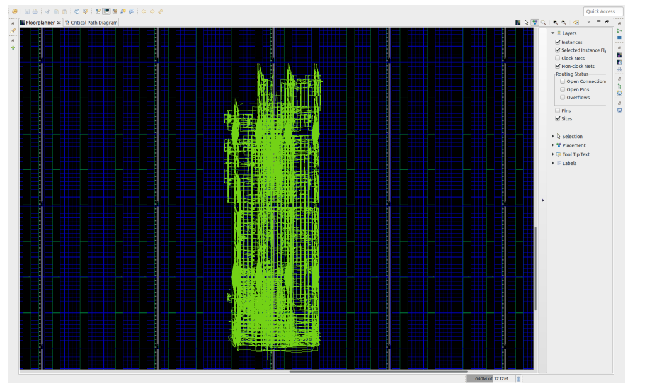Collapse the Layers section

coord(552,33)
